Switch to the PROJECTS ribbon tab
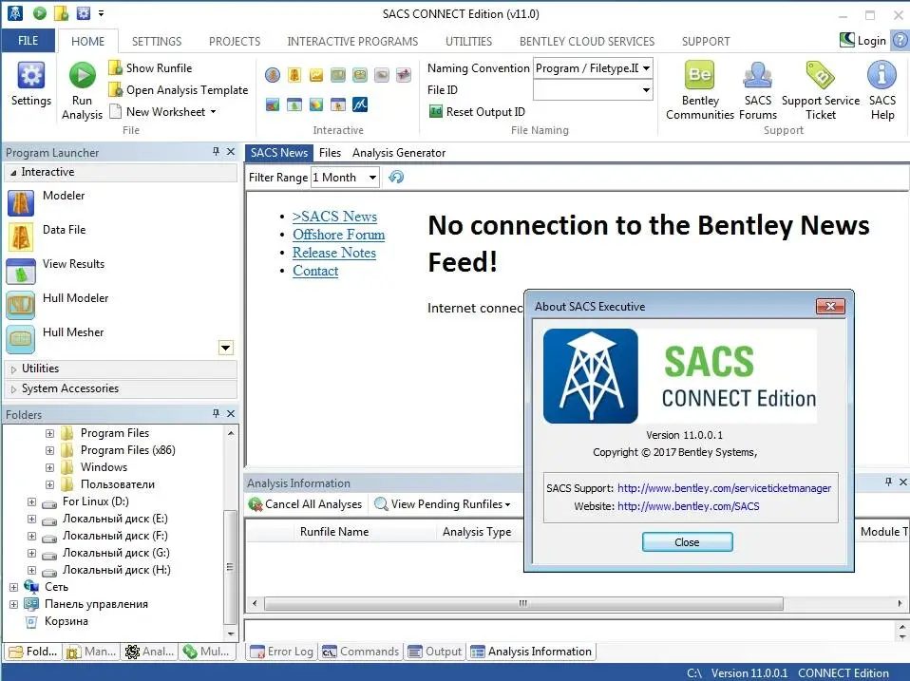This screenshot has height=681, width=910. click(x=235, y=41)
